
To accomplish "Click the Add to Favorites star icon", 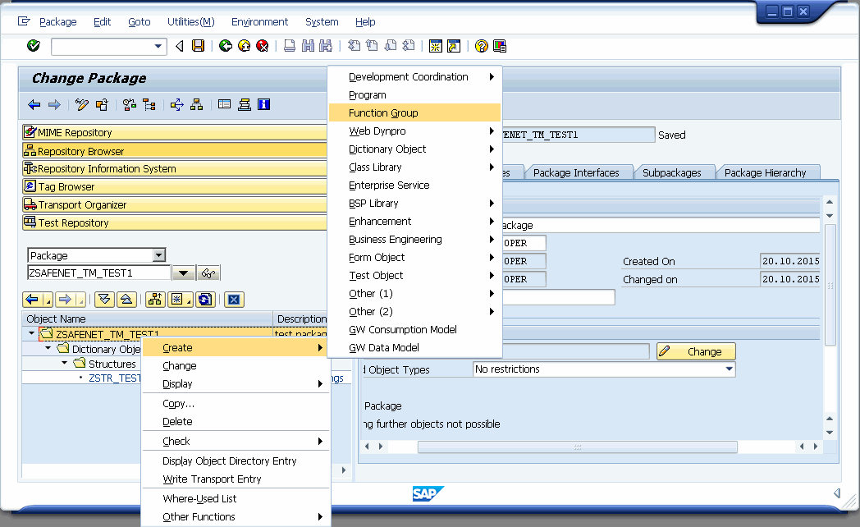I will coord(180,300).
